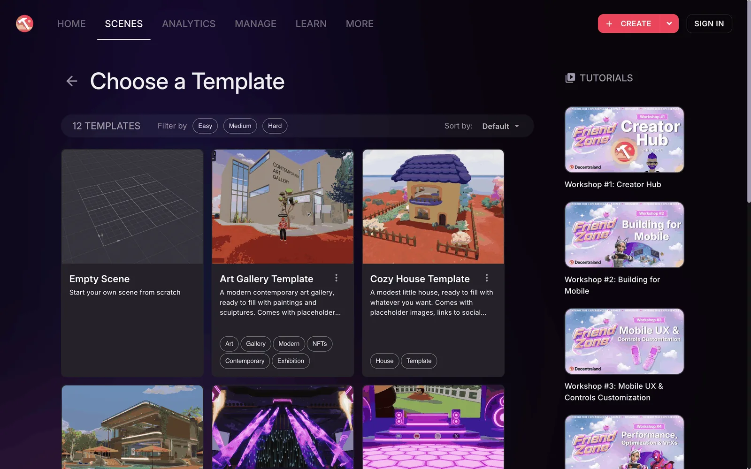Screen dimensions: 751x469
Task: Open the More menu
Action: (360, 24)
